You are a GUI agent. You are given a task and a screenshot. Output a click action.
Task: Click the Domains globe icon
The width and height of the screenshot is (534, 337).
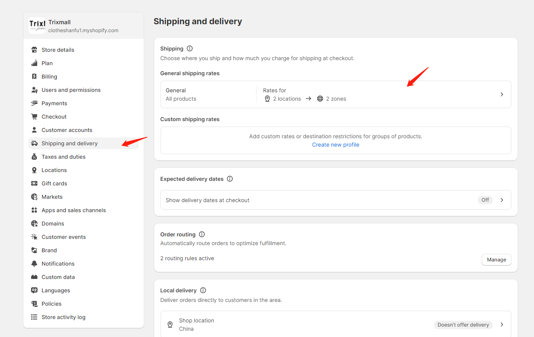34,223
